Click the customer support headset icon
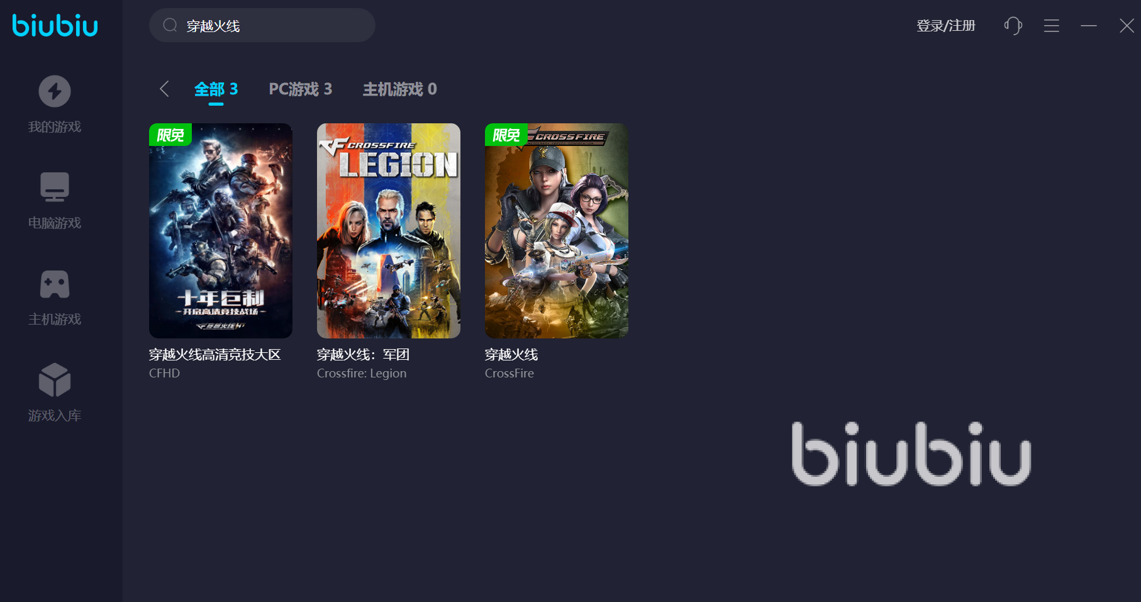The image size is (1141, 602). tap(1013, 26)
